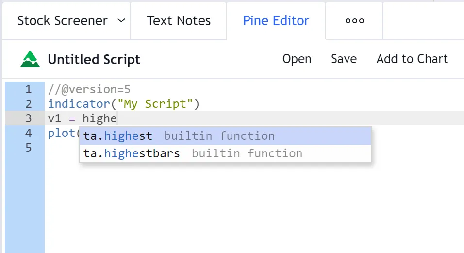Click the green Pine script logo icon
The width and height of the screenshot is (464, 253).
(30, 59)
